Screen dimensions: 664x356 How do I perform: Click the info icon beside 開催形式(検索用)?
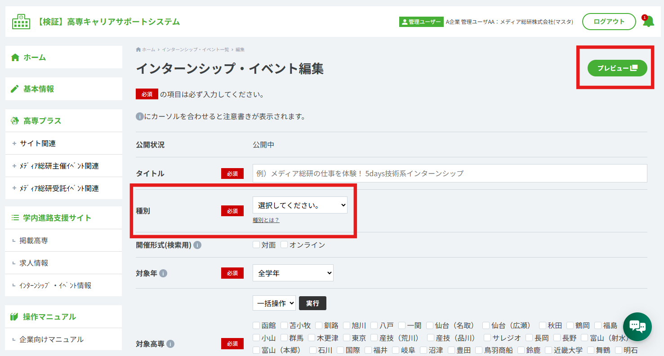197,245
